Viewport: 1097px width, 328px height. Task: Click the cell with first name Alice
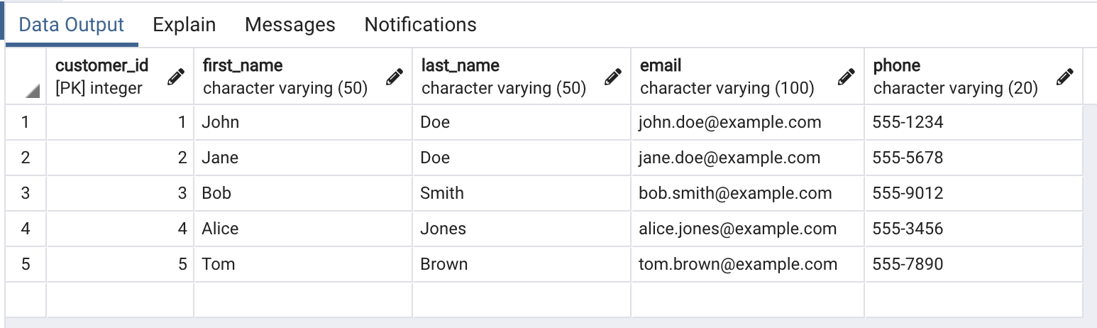(220, 229)
